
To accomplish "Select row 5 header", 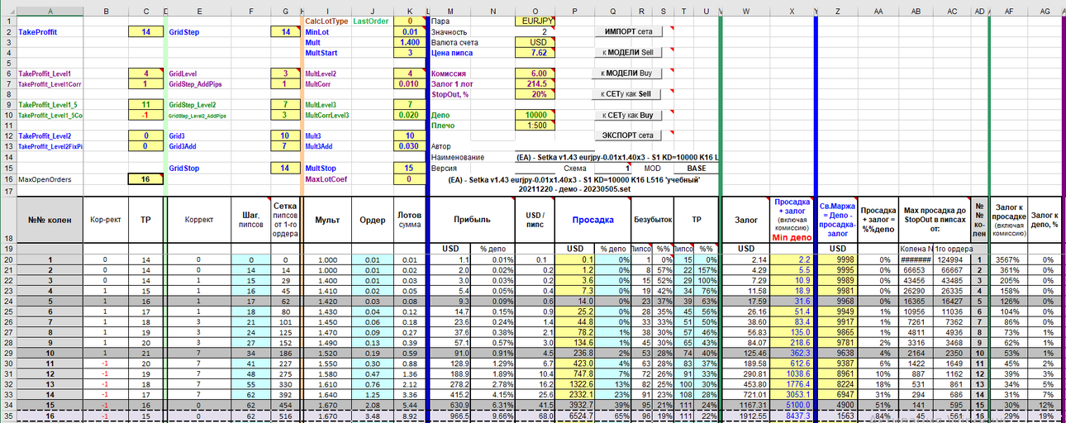I will click(x=7, y=63).
